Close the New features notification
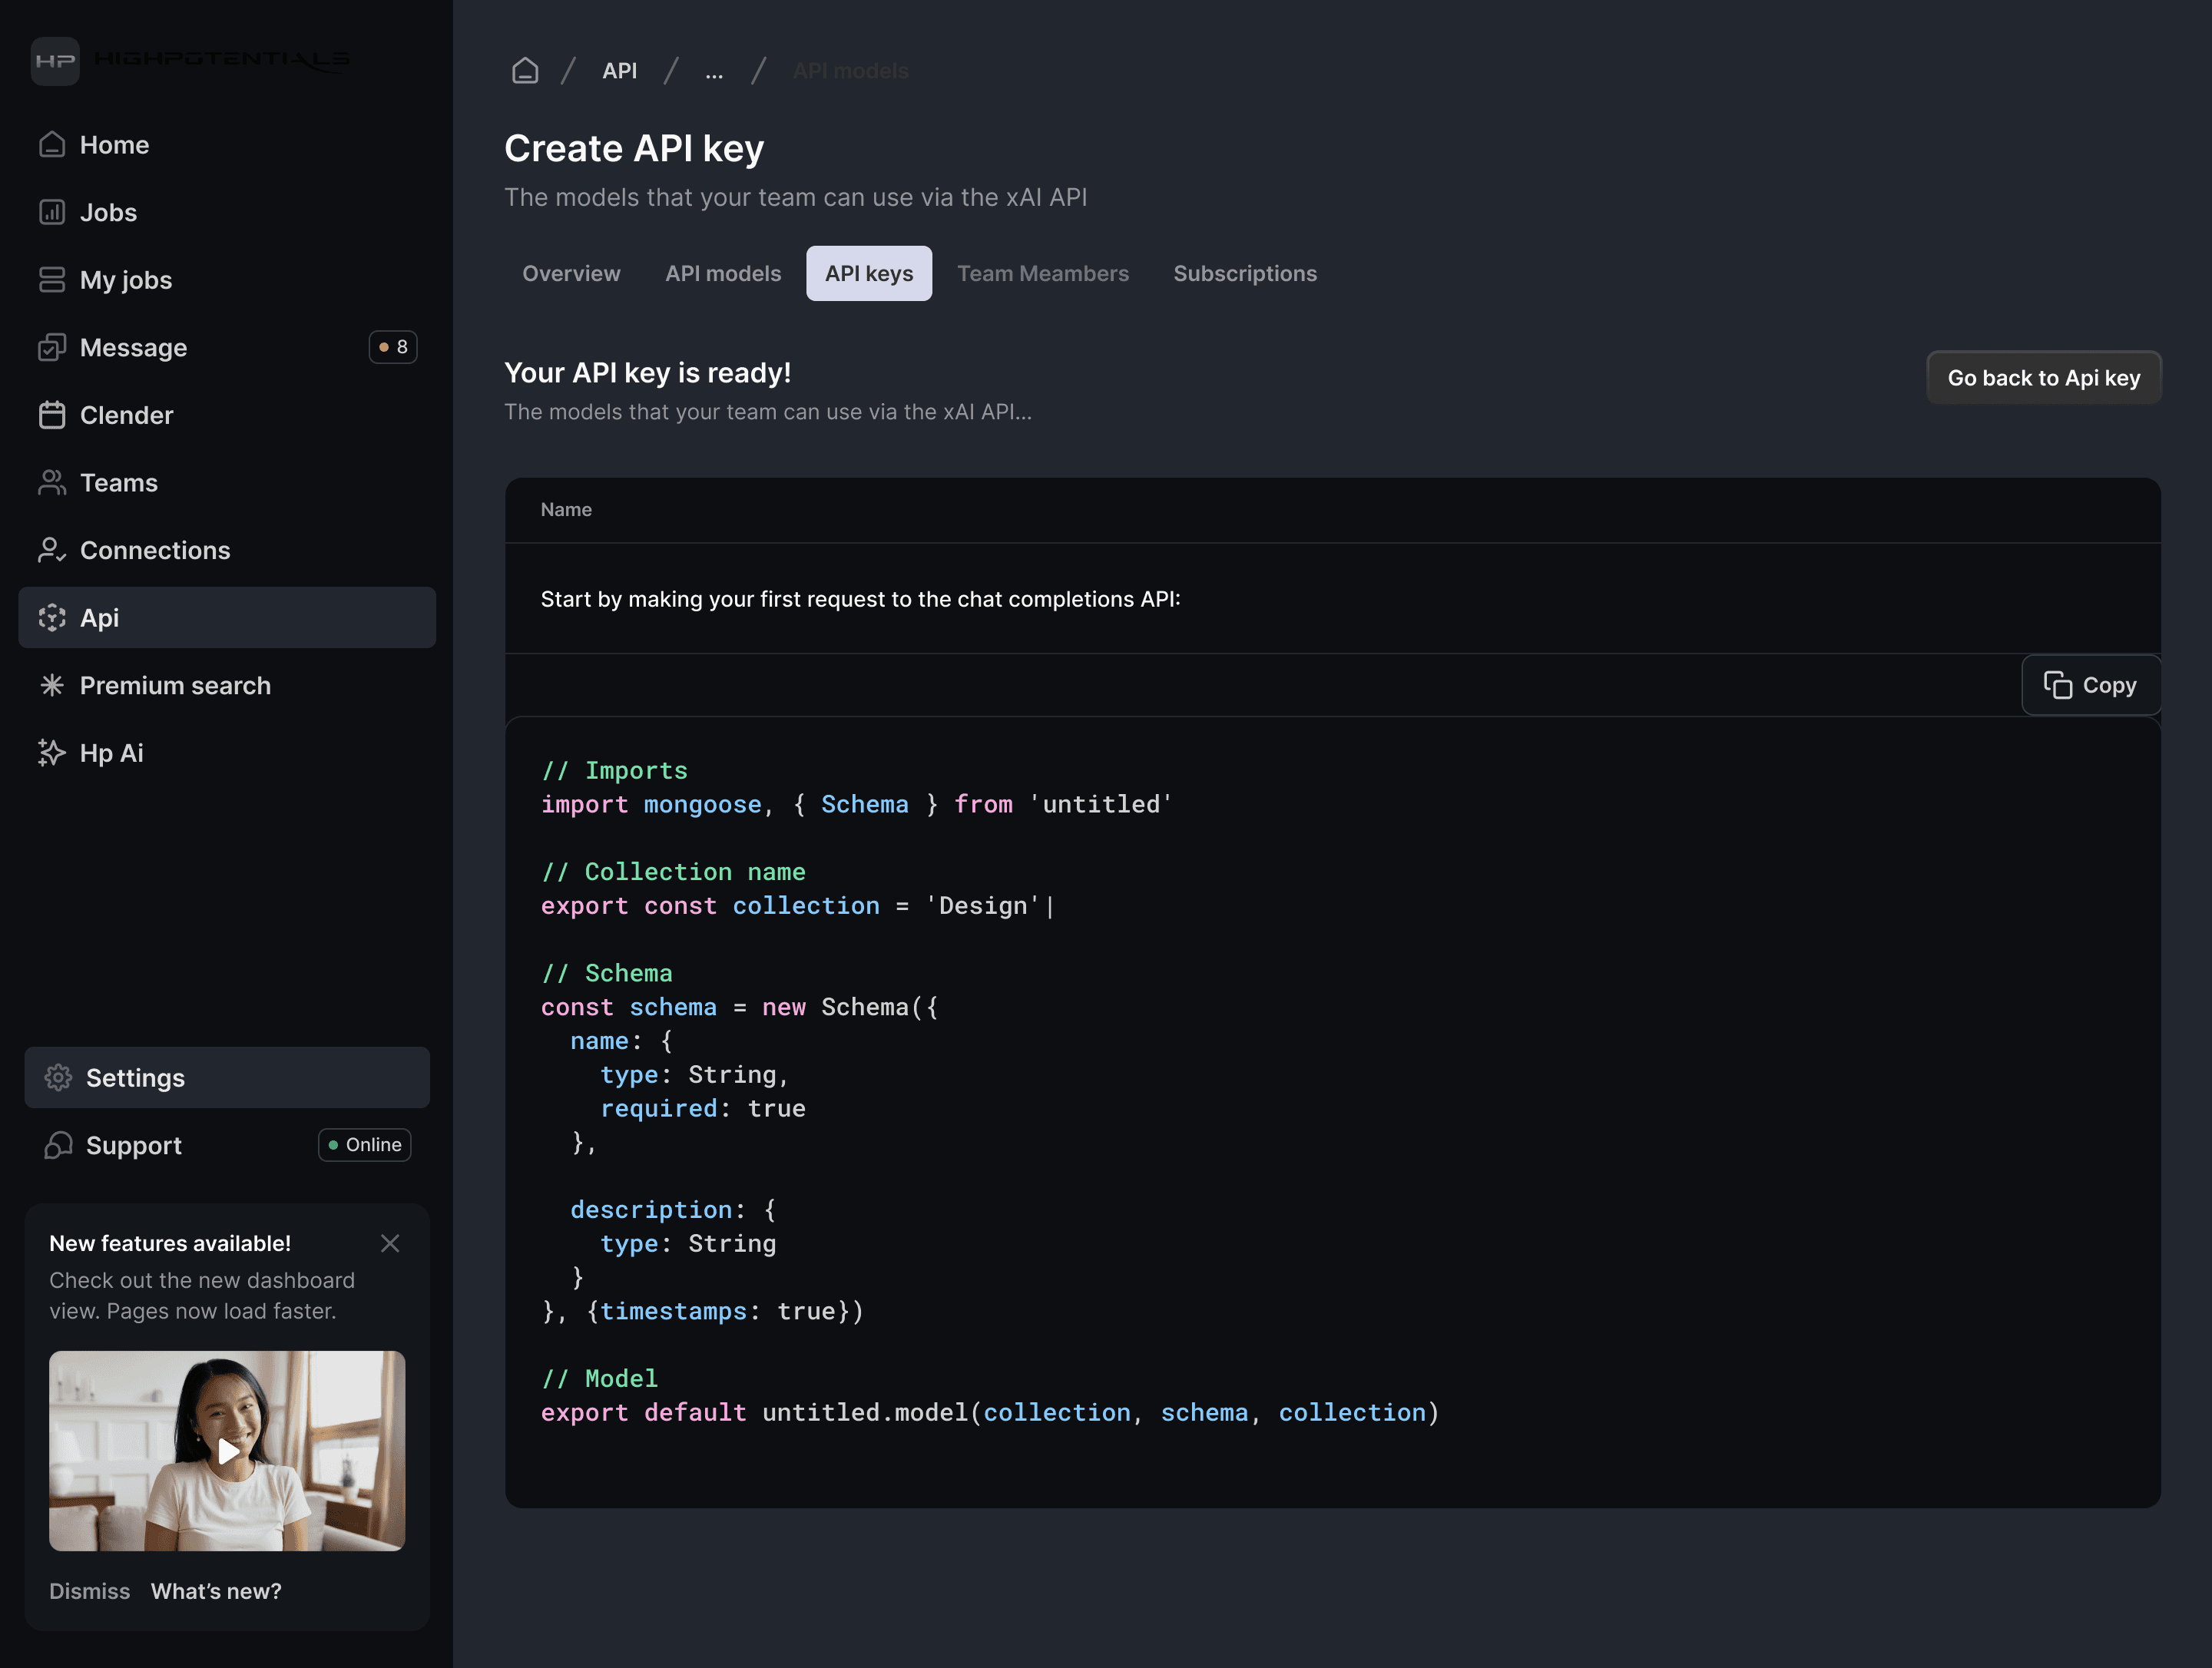The image size is (2212, 1668). (390, 1243)
